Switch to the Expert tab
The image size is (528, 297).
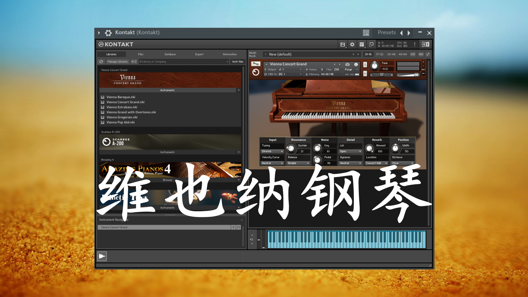[199, 54]
